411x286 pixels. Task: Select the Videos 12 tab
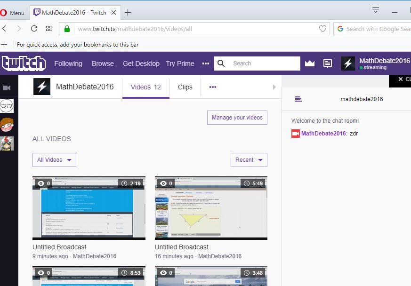(x=146, y=87)
